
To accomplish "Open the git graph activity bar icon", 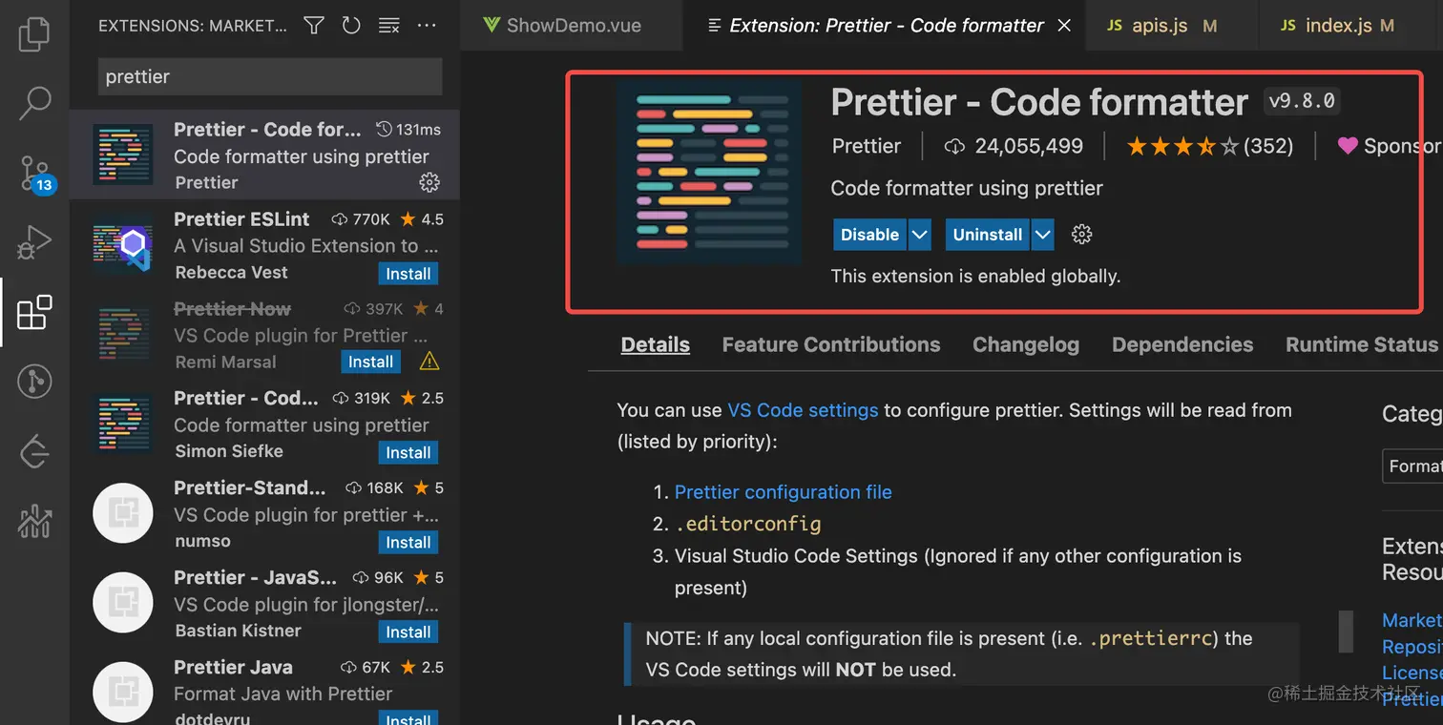I will [x=34, y=383].
